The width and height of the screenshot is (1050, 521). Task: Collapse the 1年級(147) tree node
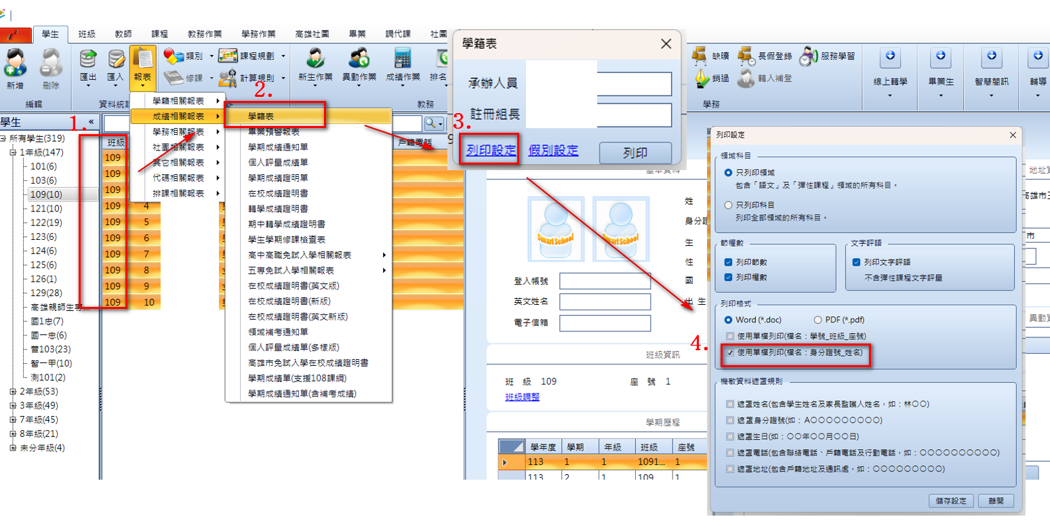click(13, 152)
